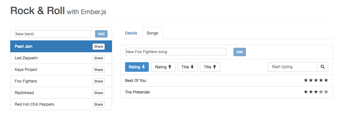Add the new Foo Fighters song
Screen dimensions: 348x126
tap(239, 52)
